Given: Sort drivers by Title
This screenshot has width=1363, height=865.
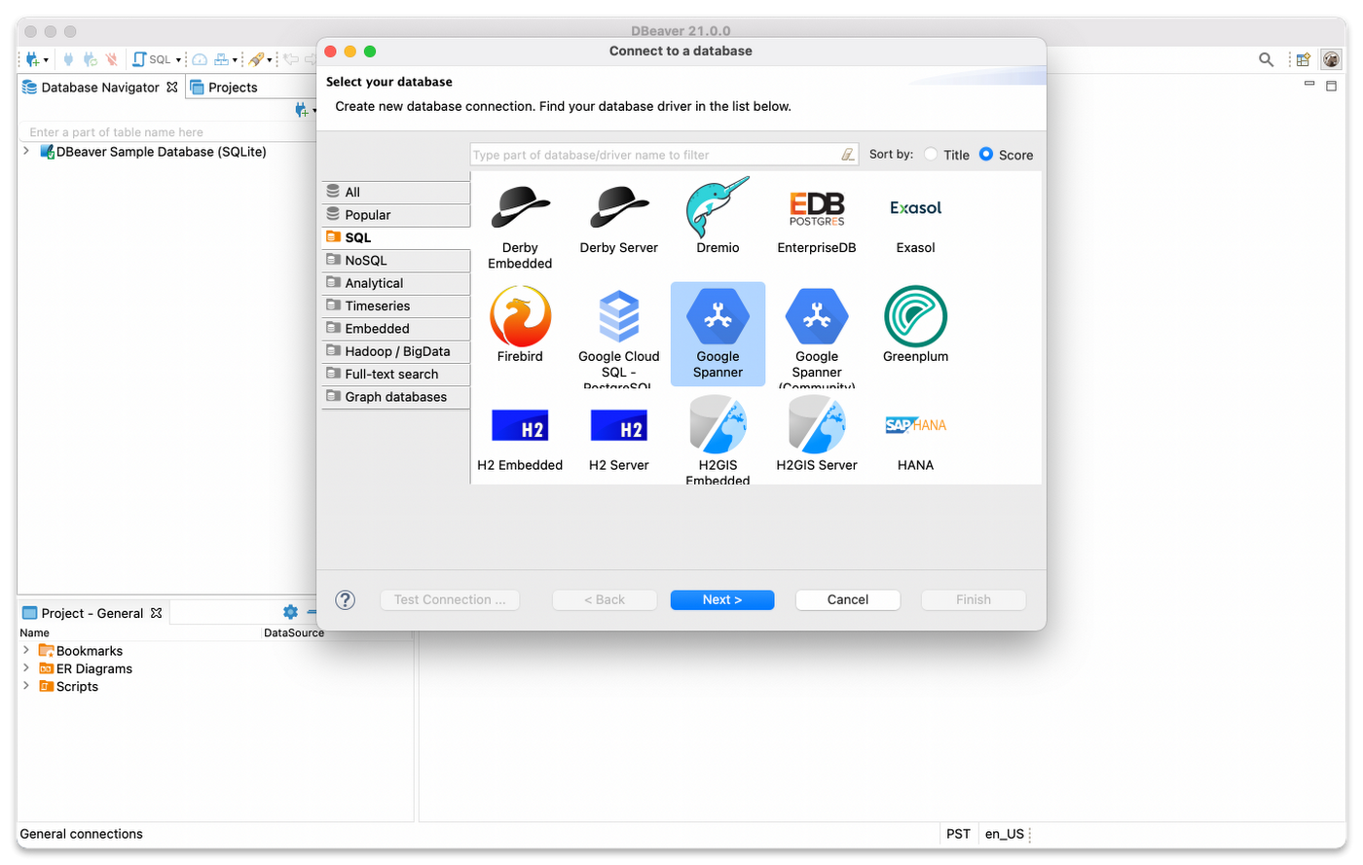Looking at the screenshot, I should pyautogui.click(x=947, y=155).
